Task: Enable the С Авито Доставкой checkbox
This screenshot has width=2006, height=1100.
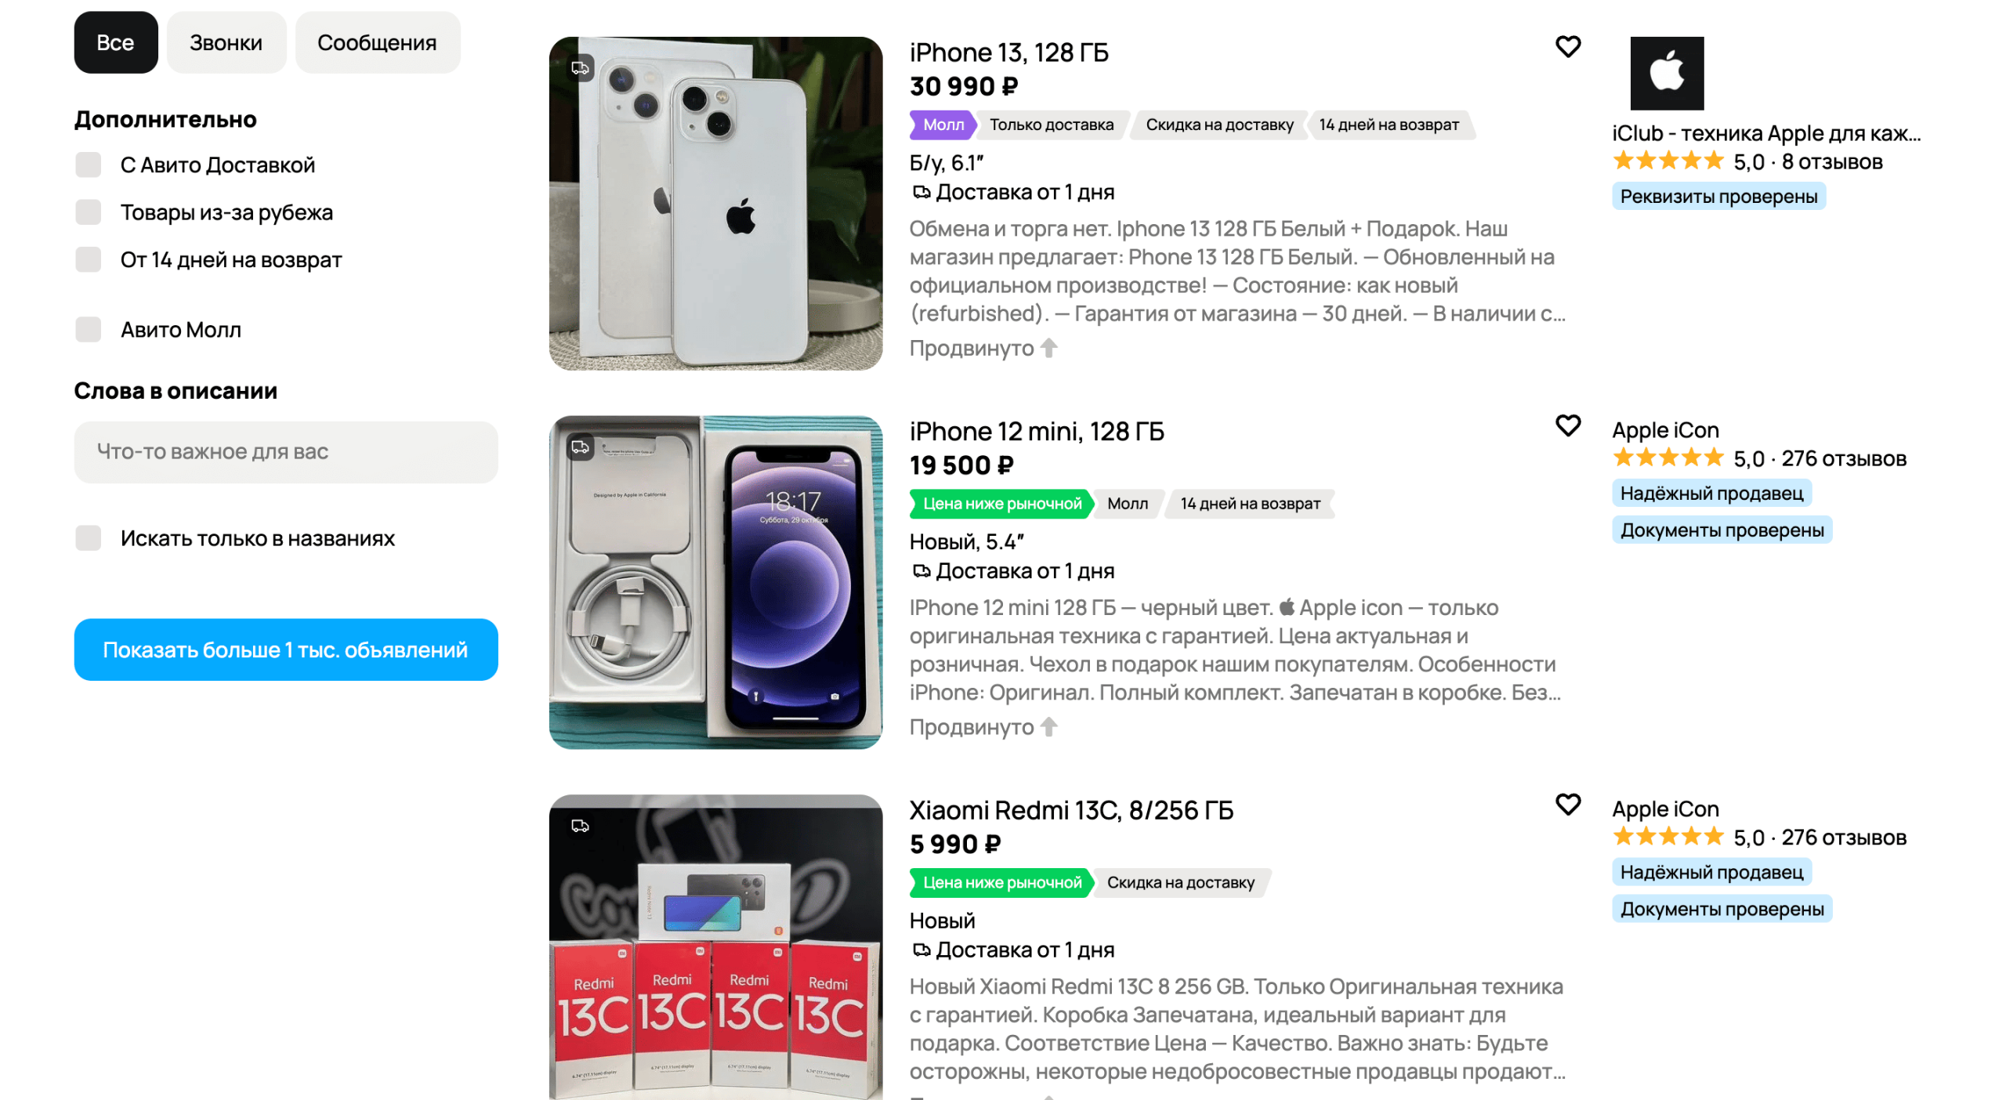Action: coord(89,165)
